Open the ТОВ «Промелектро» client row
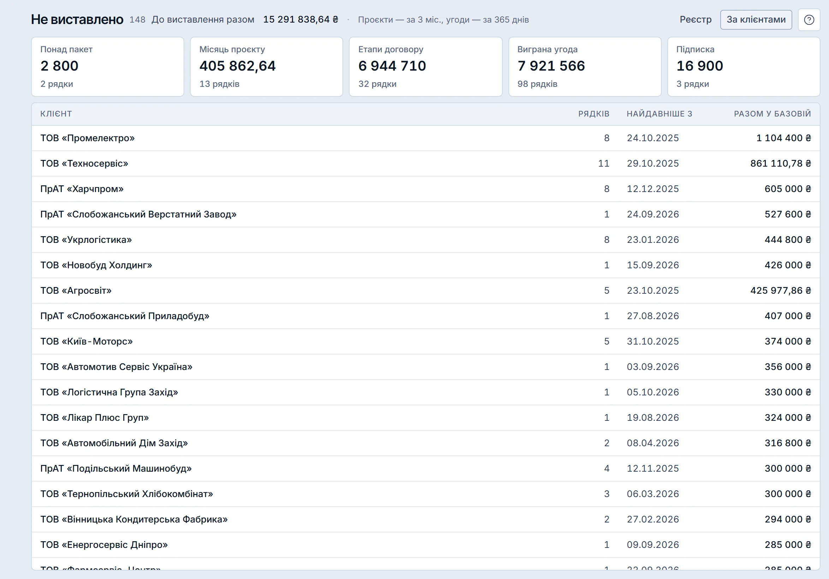The width and height of the screenshot is (829, 579). click(x=426, y=138)
